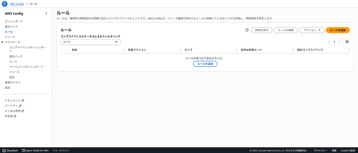The image size is (358, 153).
Task: Click page number 1 in pagination
Action: click(334, 42)
